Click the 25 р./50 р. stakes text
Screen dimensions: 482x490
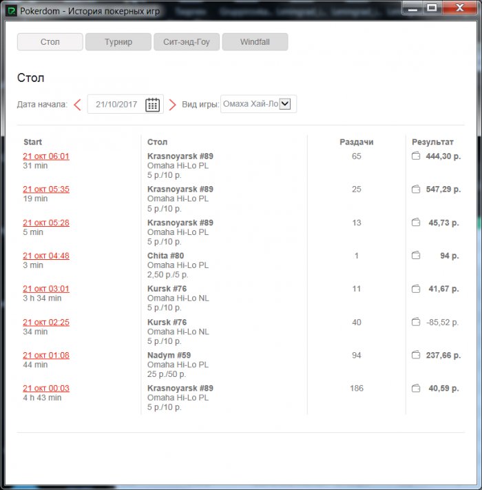167,374
